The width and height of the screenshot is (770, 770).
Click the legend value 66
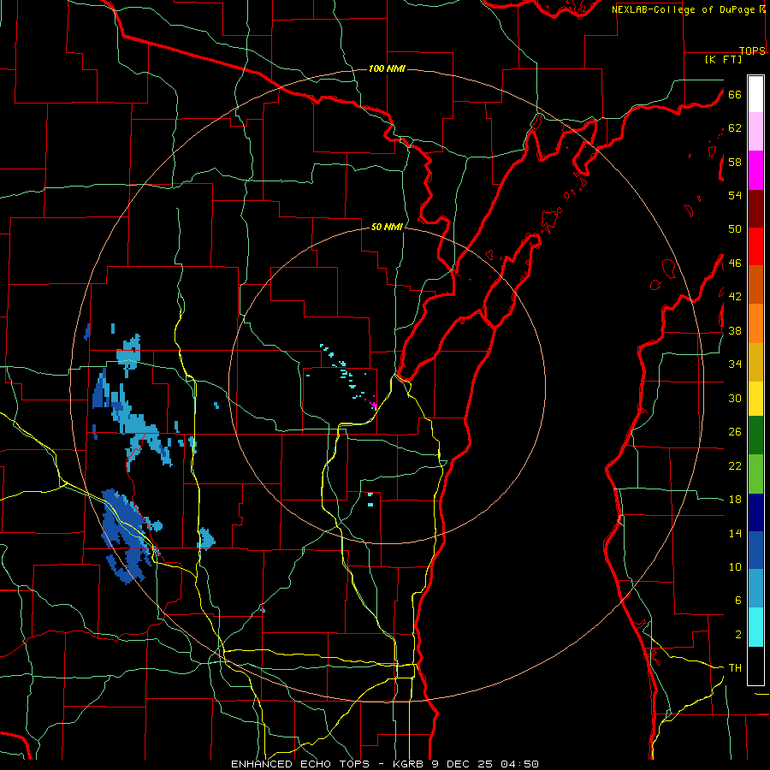point(735,95)
